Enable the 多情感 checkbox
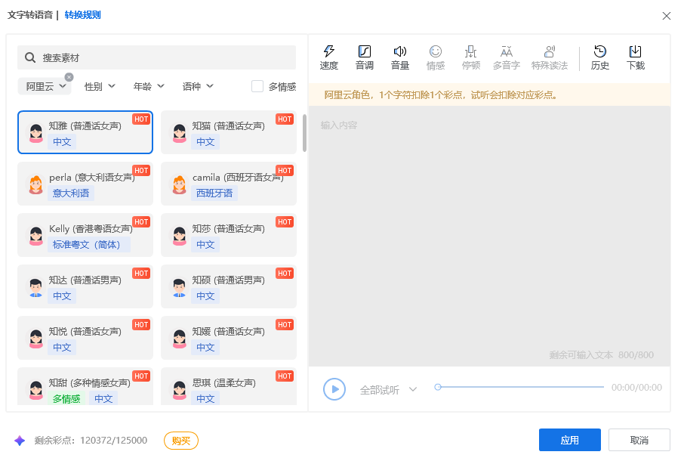684x461 pixels. point(257,86)
